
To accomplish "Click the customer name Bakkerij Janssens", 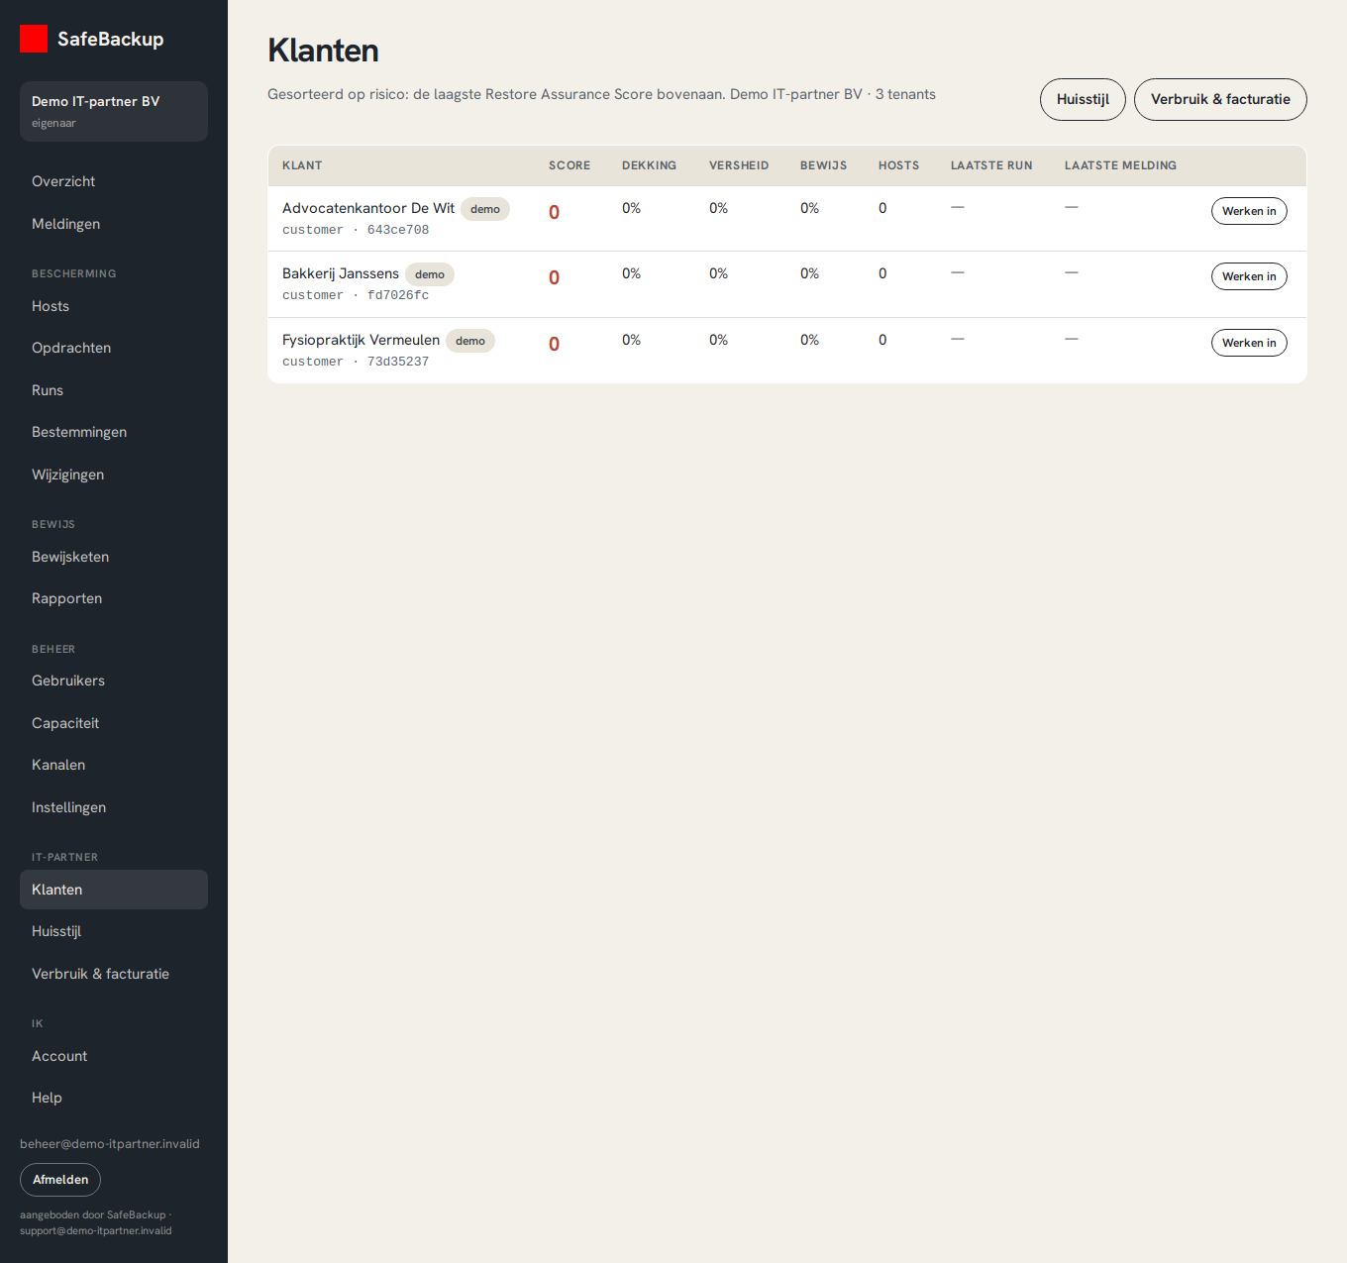I will click(x=341, y=273).
